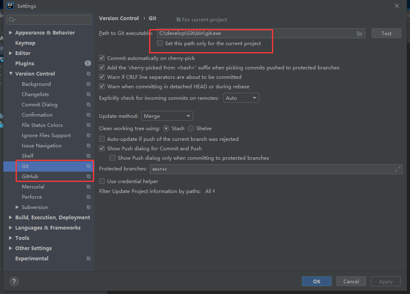The height and width of the screenshot is (294, 410).
Task: Toggle Commit automatically on cherry-pick
Action: tap(102, 58)
